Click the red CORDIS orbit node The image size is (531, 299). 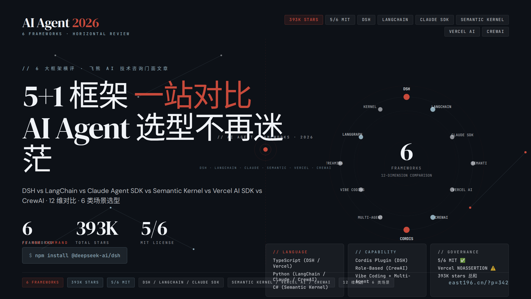[x=407, y=230]
